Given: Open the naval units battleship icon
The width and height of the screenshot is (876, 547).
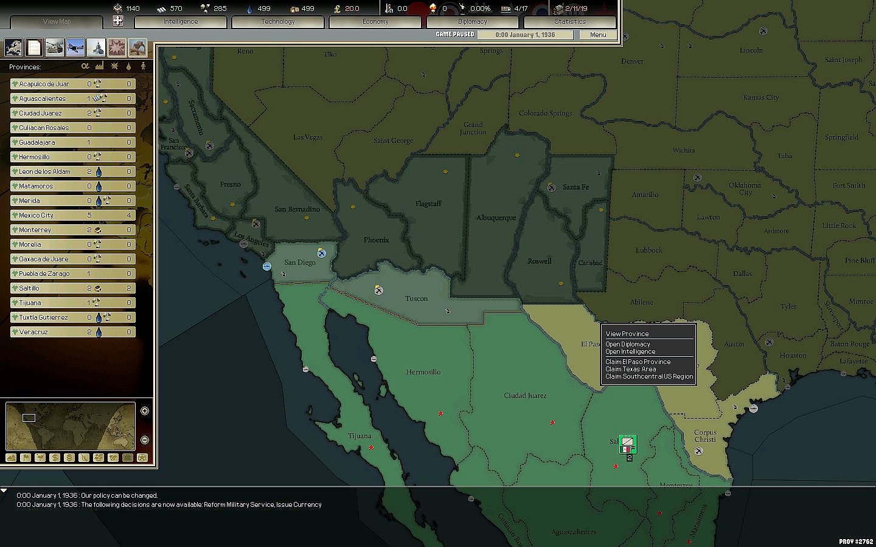Looking at the screenshot, I should point(96,47).
